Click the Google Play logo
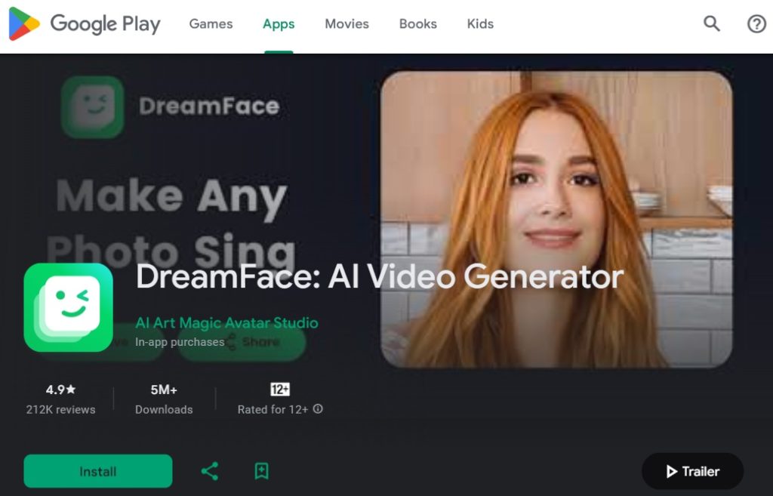This screenshot has height=496, width=773. pyautogui.click(x=85, y=24)
